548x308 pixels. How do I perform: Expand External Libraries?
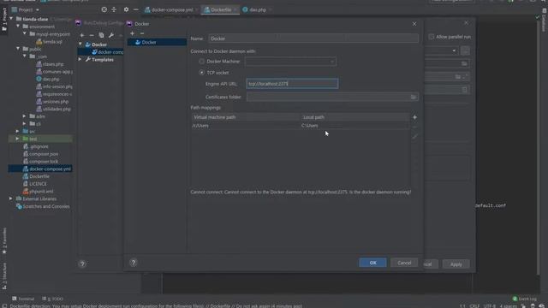pyautogui.click(x=11, y=198)
